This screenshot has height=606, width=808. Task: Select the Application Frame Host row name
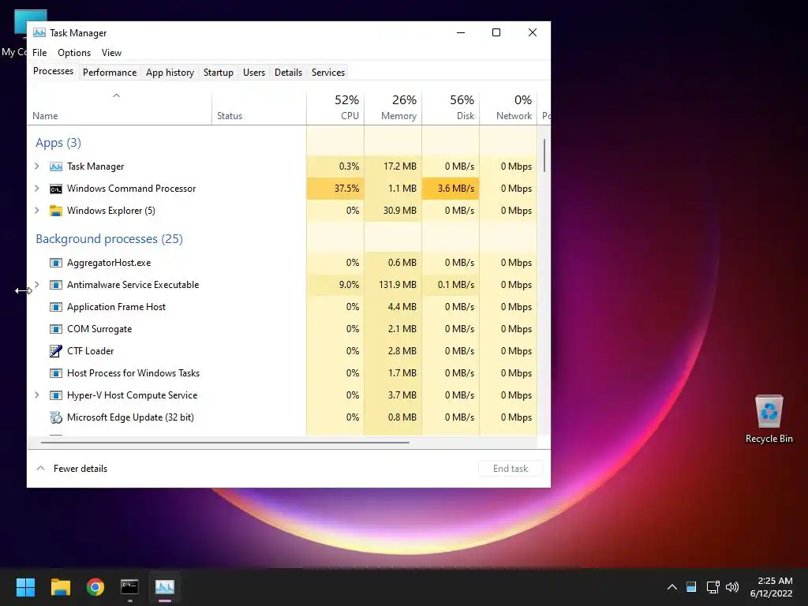pos(117,307)
